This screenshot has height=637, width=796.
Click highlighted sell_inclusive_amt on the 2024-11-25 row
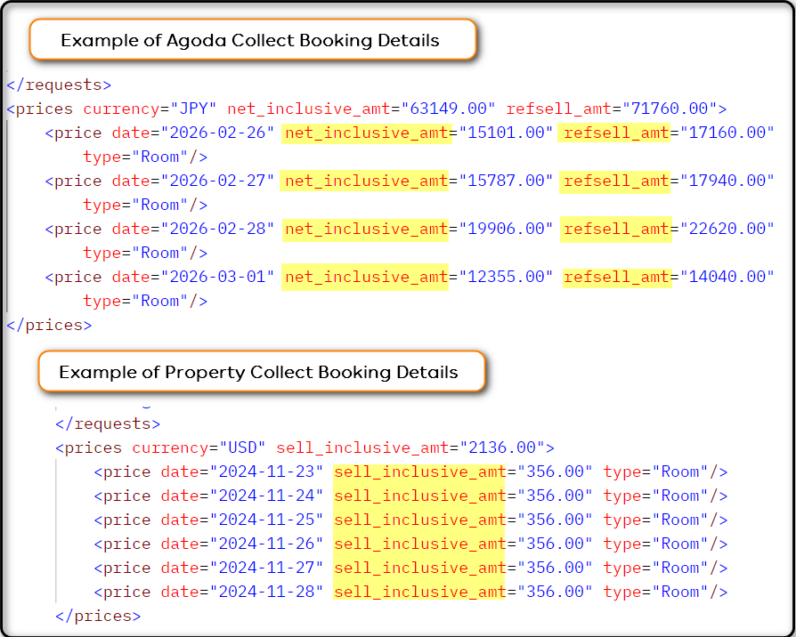pyautogui.click(x=419, y=520)
